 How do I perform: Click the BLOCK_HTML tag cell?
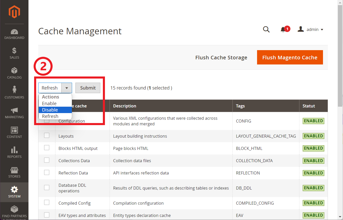[249, 148]
